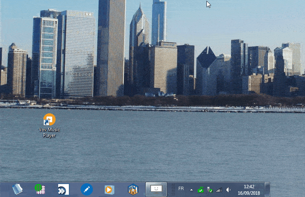This screenshot has width=305, height=197.
Task: Click the dotted taskbar toolbar grip handle
Action: point(173,189)
